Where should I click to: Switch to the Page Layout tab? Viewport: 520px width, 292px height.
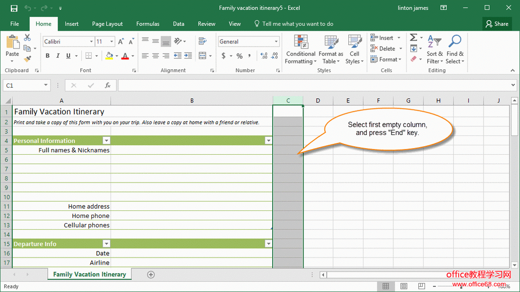[107, 24]
